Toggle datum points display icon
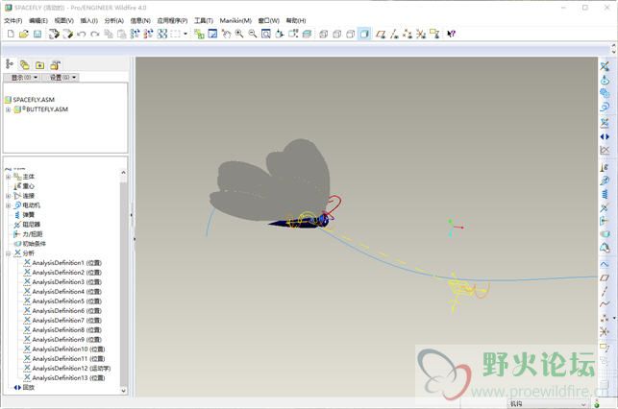The image size is (618, 409). (x=408, y=34)
